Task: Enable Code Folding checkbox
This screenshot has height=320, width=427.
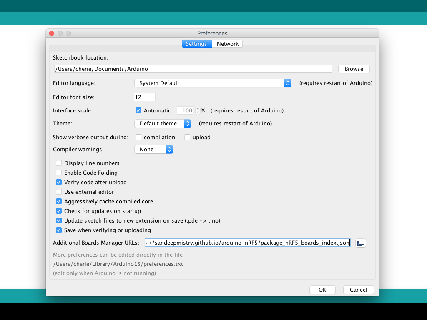Action: [x=58, y=172]
